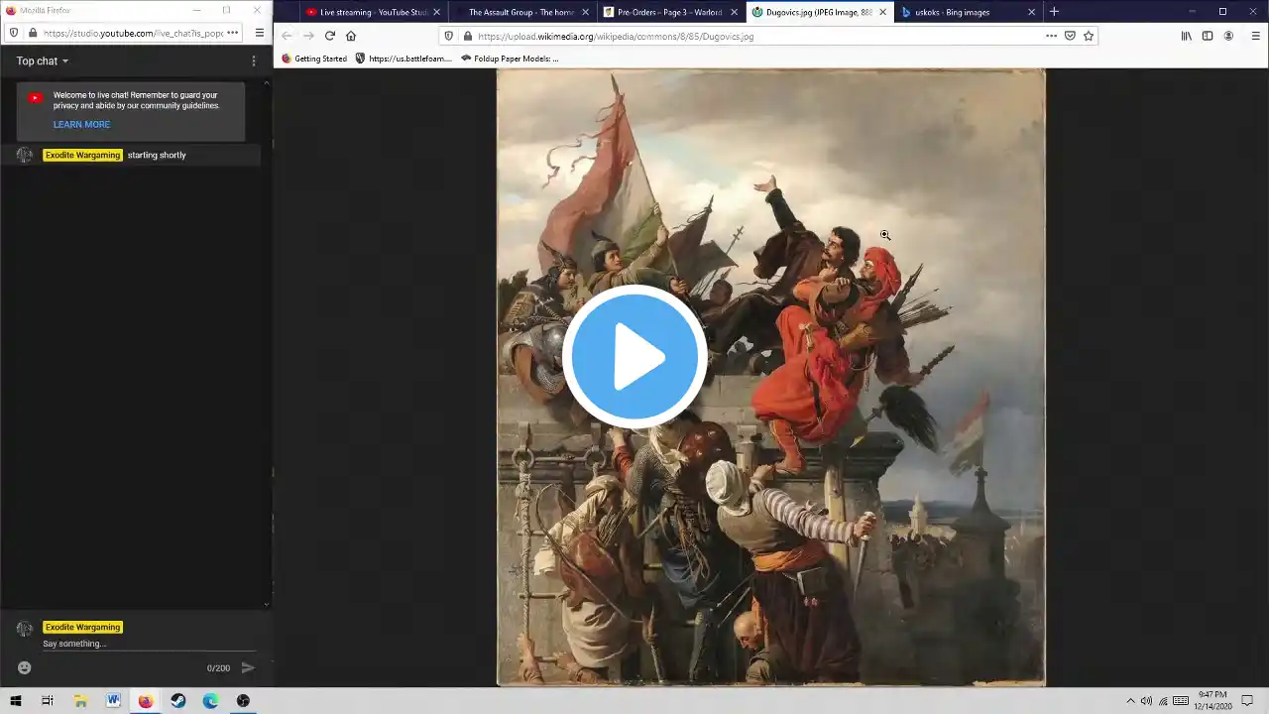The image size is (1269, 714).
Task: Open the emoji picker in live chat
Action: [25, 668]
